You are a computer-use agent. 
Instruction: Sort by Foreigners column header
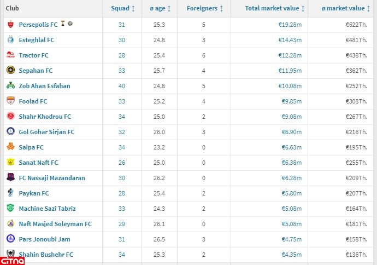tap(205, 8)
